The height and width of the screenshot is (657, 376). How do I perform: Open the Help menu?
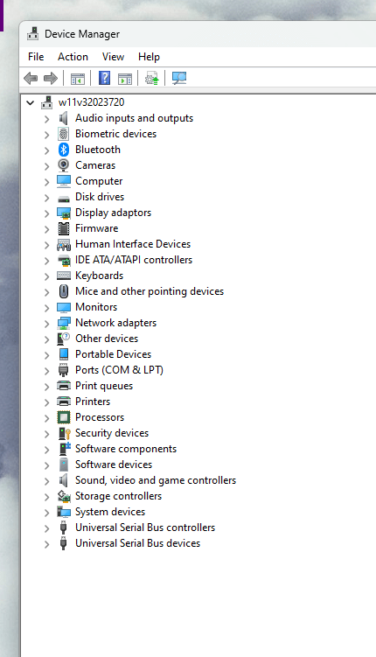coord(149,57)
